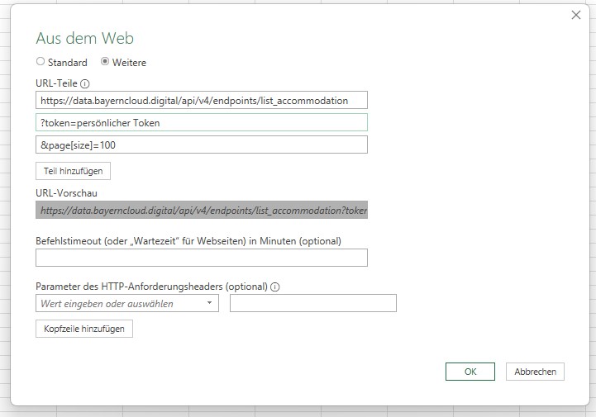Click the Befehlstimeout label text
Viewport: 596px width, 417px height.
(188, 240)
